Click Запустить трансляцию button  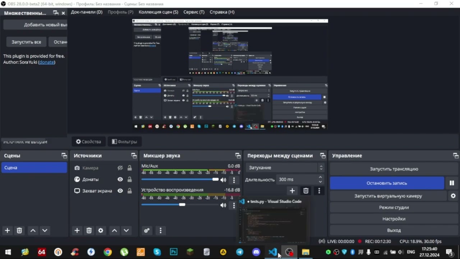click(x=394, y=169)
